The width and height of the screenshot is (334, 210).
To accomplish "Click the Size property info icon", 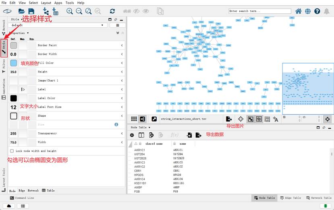I will tap(116, 124).
